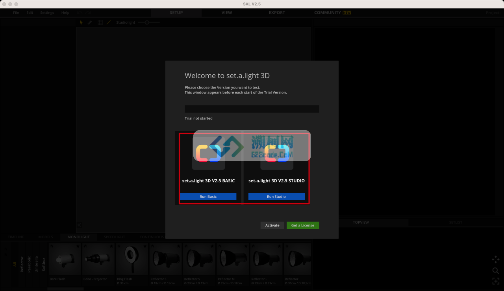Click the house icon on Ring Flash card
This screenshot has height=291, width=504.
point(119,246)
